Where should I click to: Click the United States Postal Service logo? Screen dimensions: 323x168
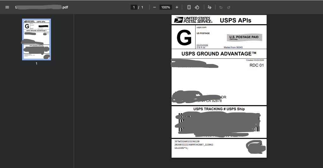[193, 20]
